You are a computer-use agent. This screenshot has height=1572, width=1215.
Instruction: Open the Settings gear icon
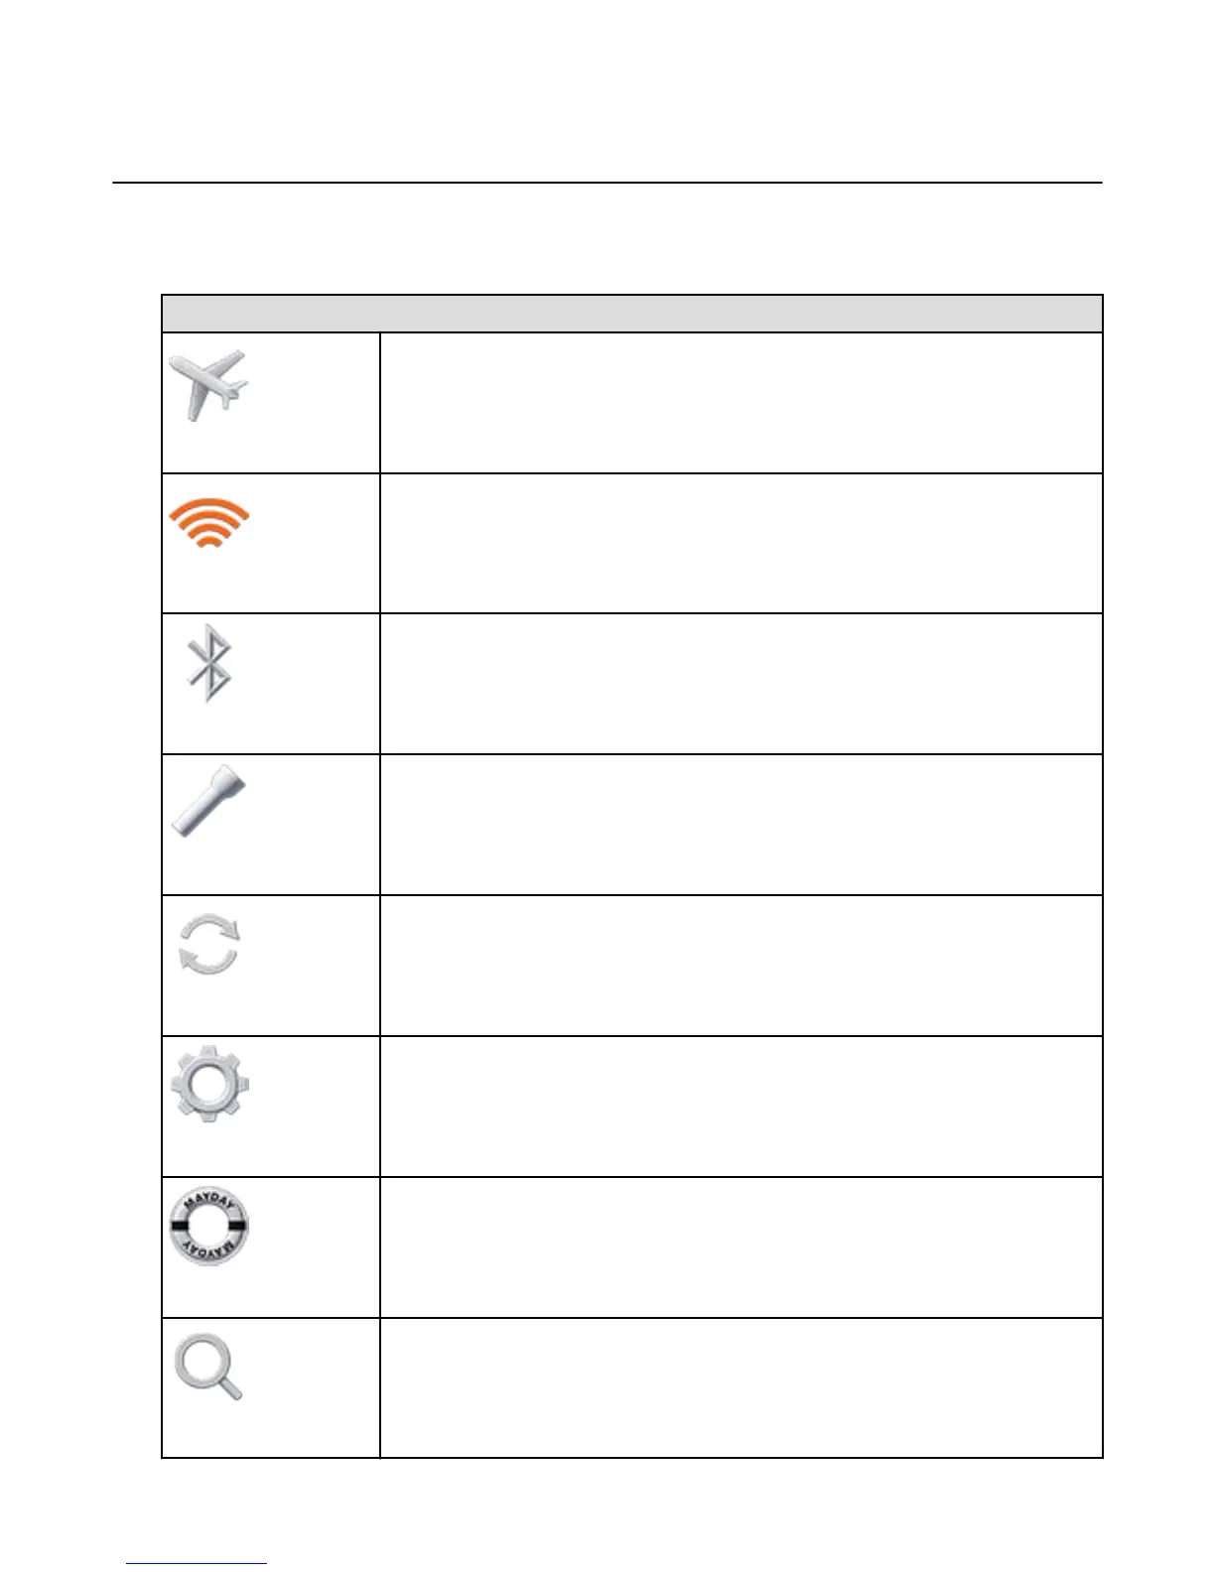209,1084
